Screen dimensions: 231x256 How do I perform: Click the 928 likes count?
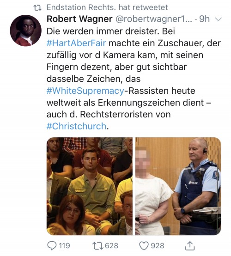[x=158, y=246]
